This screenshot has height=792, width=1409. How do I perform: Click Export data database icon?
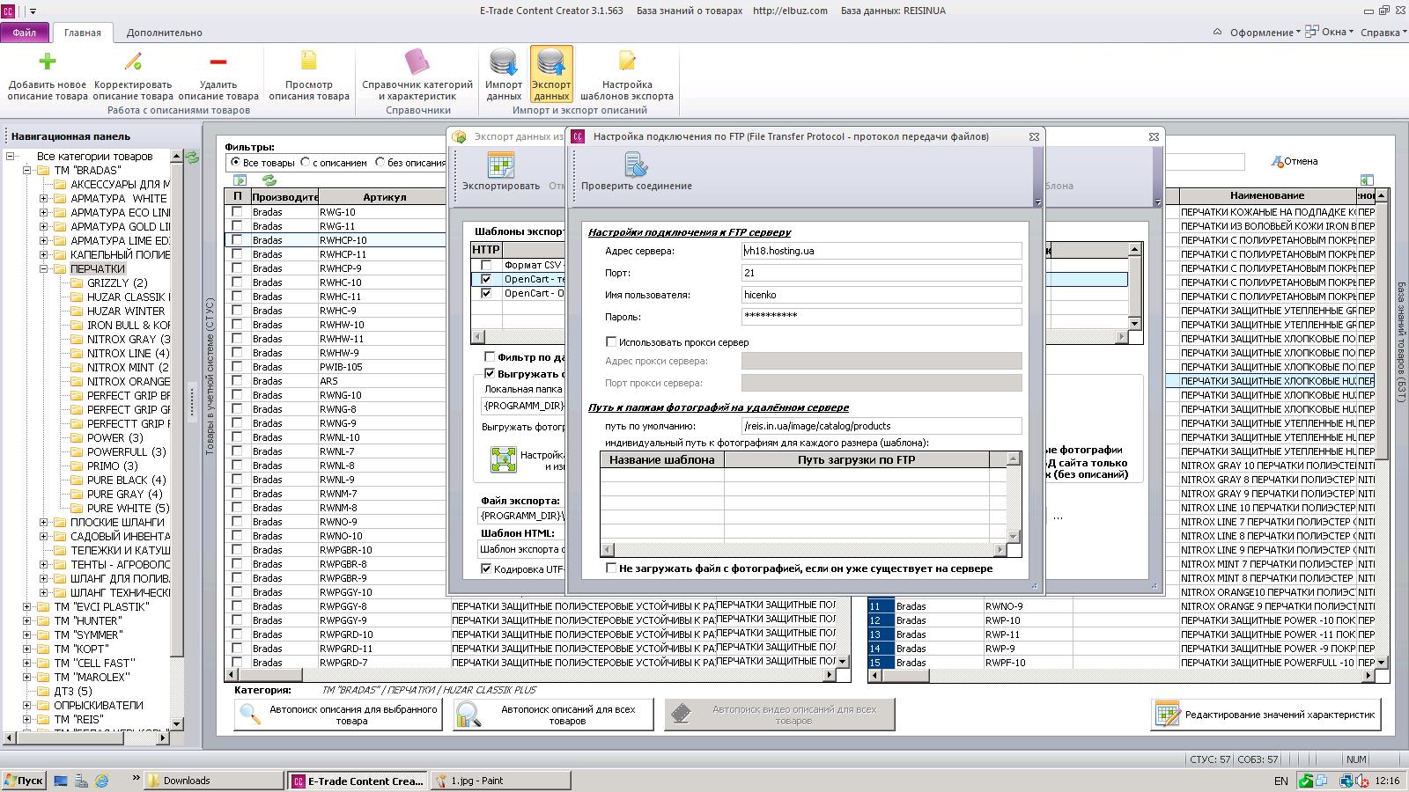coord(551,62)
